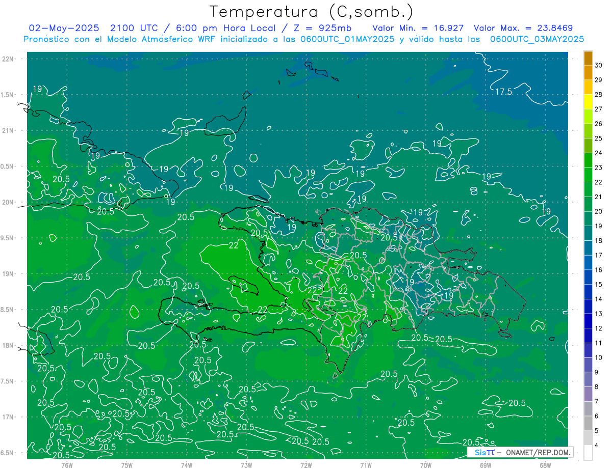This screenshot has width=612, height=472.
Task: Select the "Z = 925mb" pressure level text
Action: [x=321, y=29]
